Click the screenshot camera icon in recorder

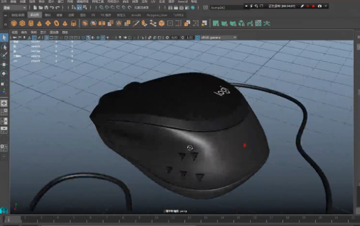click(x=320, y=6)
